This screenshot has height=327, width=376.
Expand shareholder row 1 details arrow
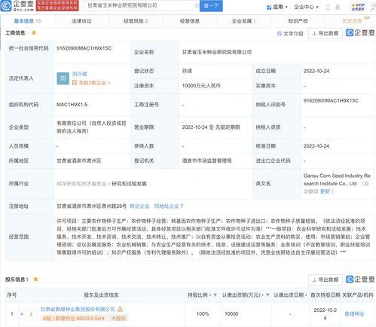tap(22, 314)
